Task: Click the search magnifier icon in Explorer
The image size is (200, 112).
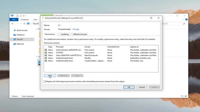Action: [x=184, y=24]
